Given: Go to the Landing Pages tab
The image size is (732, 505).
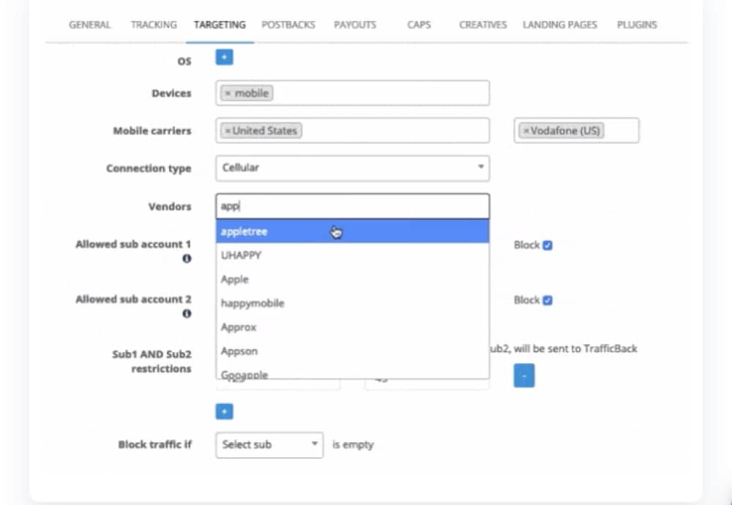Looking at the screenshot, I should point(559,25).
